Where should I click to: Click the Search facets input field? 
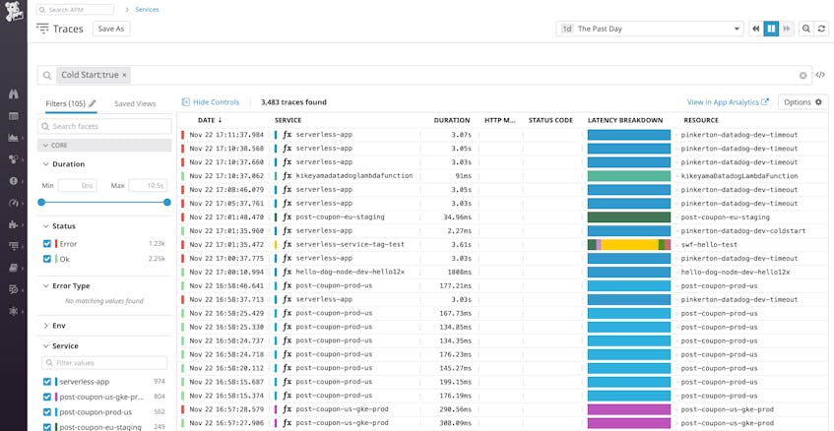[x=104, y=127]
